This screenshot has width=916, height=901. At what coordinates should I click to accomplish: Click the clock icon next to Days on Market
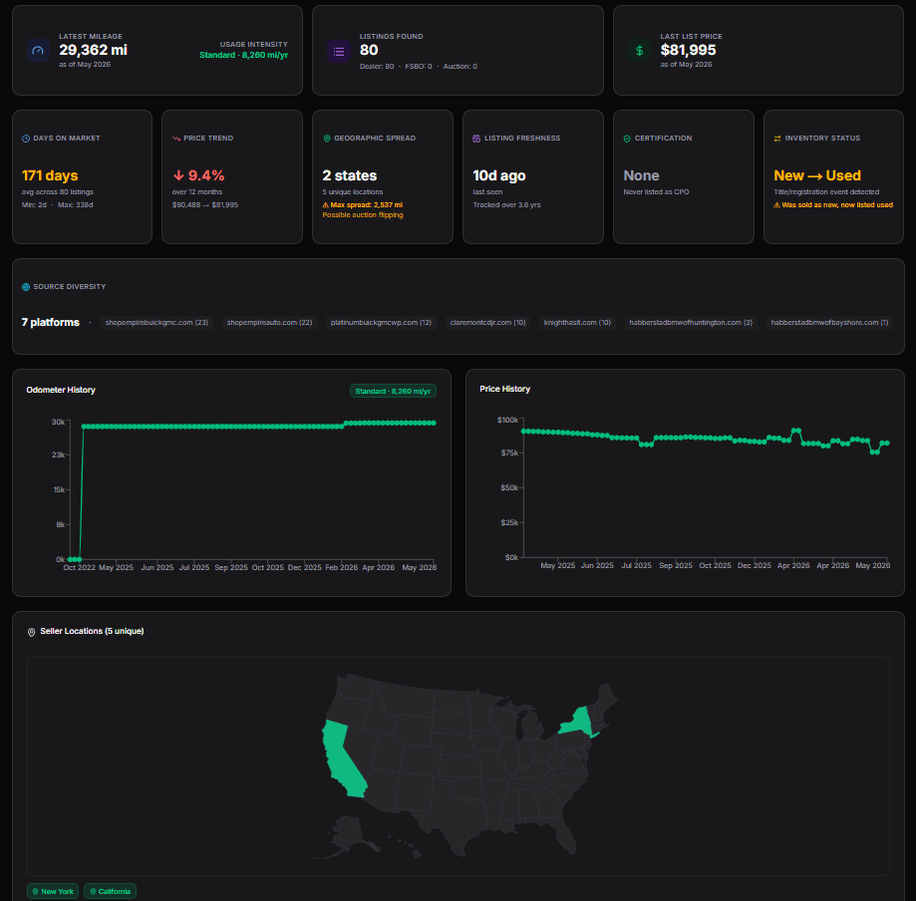26,139
